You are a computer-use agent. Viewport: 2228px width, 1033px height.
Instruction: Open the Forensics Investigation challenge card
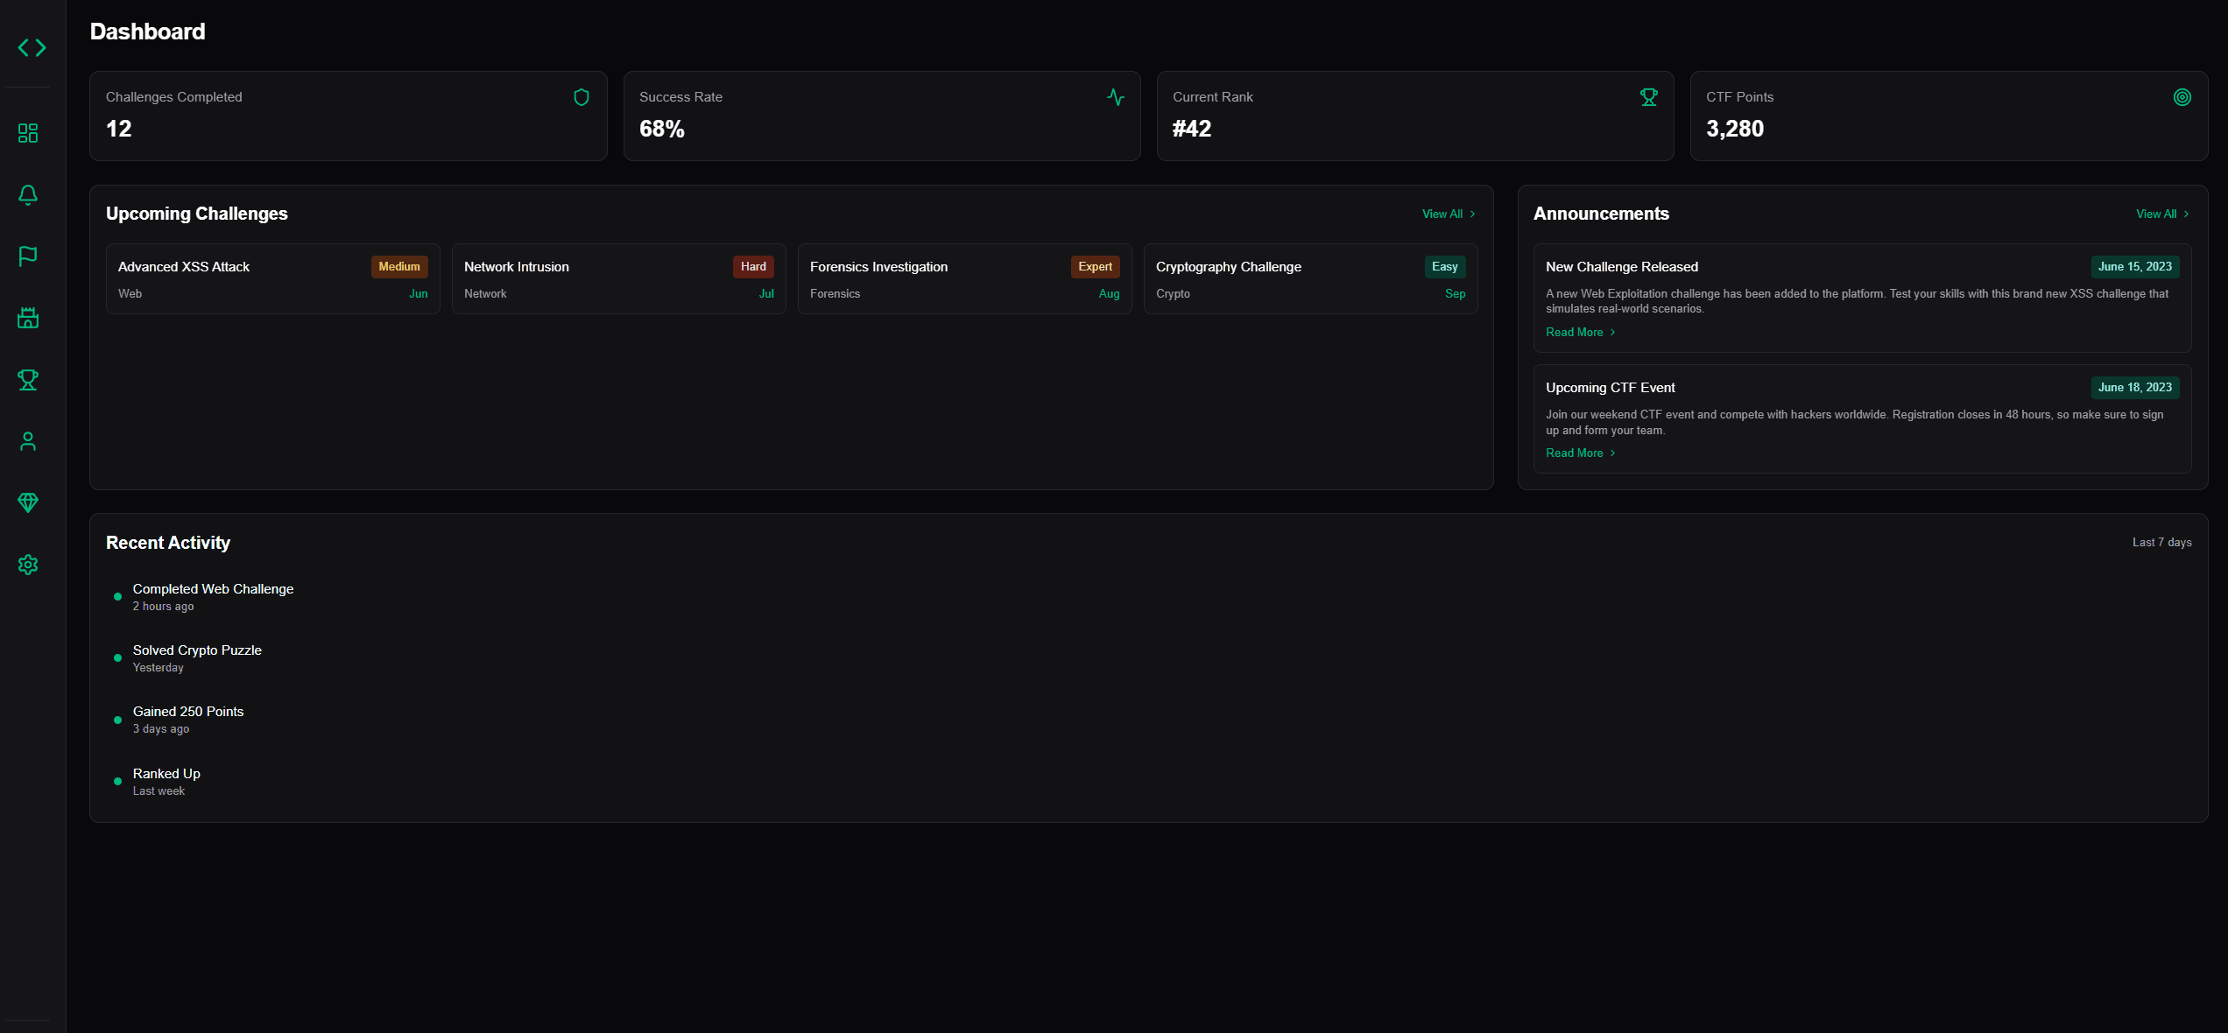[x=965, y=279]
